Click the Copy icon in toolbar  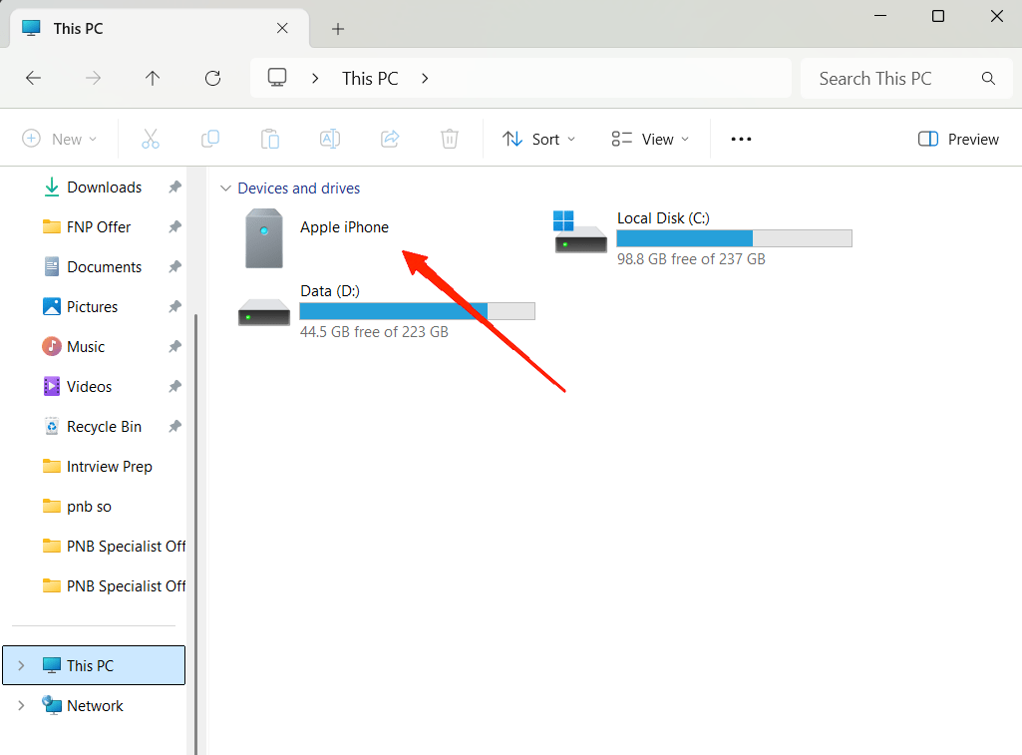[x=209, y=139]
